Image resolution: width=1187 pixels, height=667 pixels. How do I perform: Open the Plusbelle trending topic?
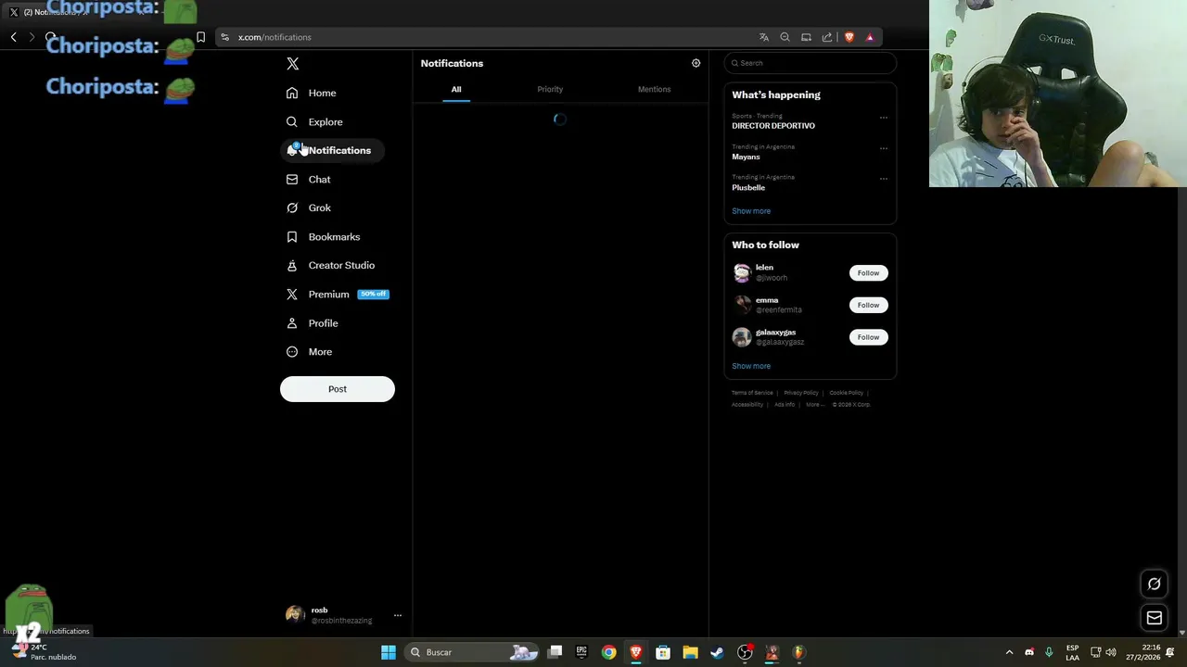pyautogui.click(x=748, y=187)
